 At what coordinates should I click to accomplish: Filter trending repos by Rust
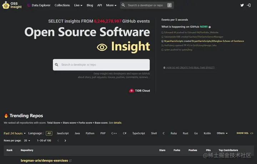click(185, 133)
